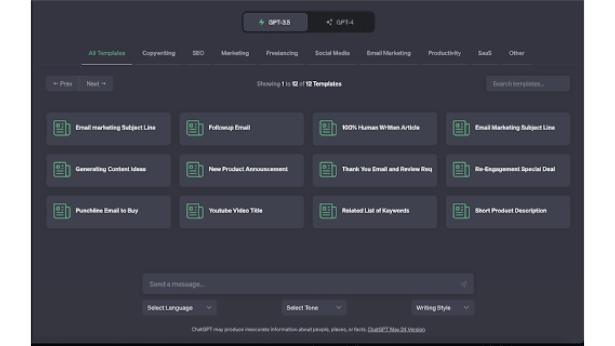Click the Youtube Video Title icon
The height and width of the screenshot is (346, 615).
point(194,211)
